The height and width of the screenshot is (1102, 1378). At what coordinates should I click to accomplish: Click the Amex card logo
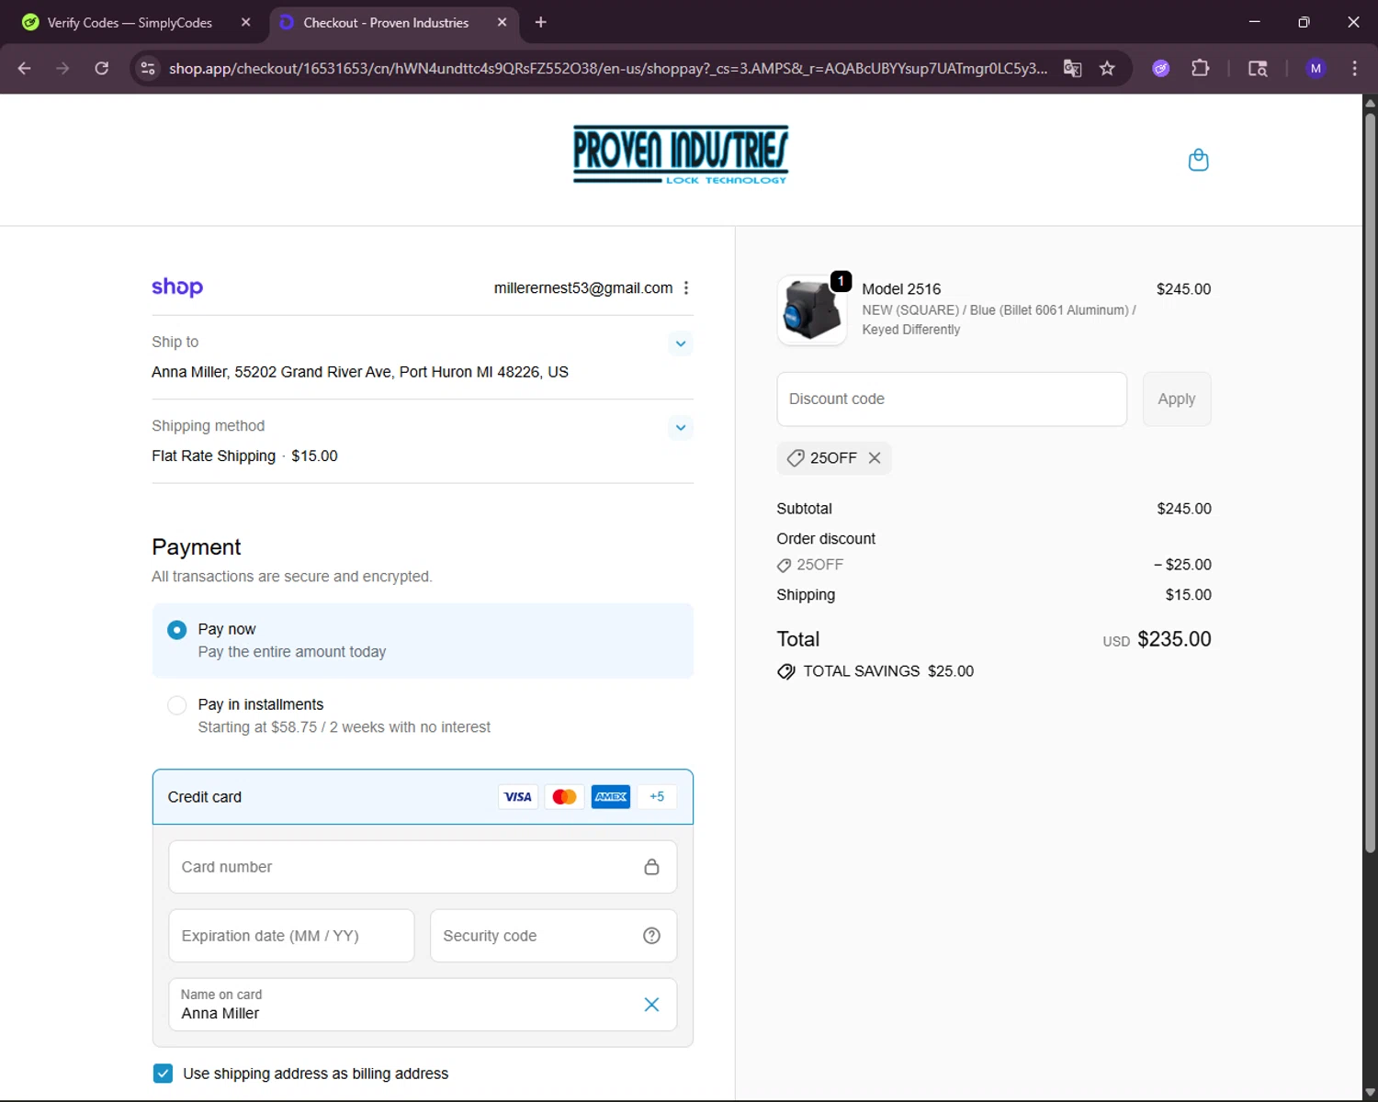click(611, 796)
